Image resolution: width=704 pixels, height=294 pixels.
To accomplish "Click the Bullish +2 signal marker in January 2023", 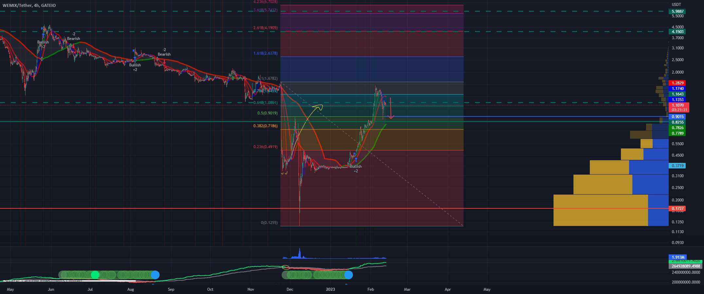I will (356, 166).
